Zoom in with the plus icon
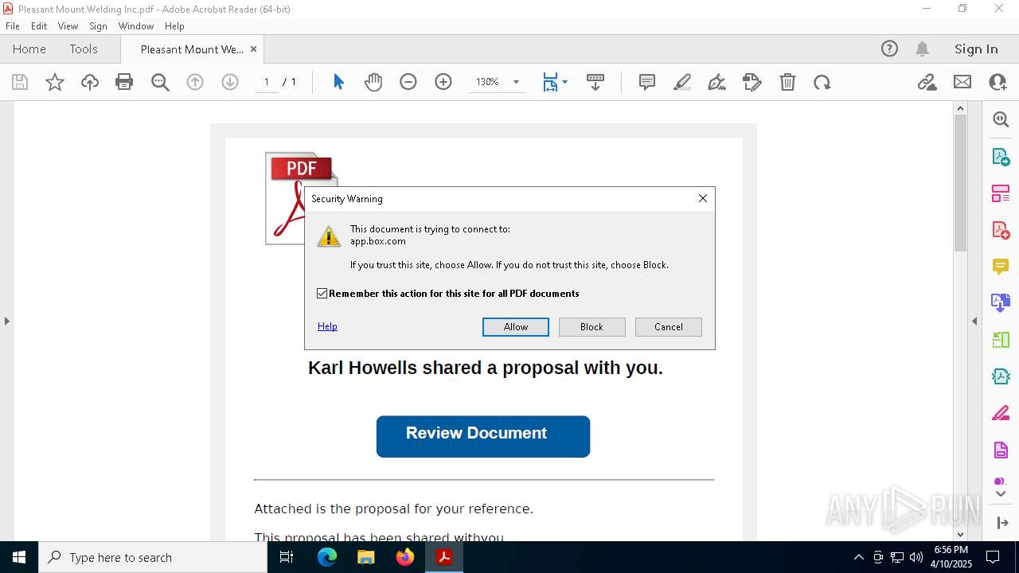Image resolution: width=1019 pixels, height=573 pixels. [443, 82]
